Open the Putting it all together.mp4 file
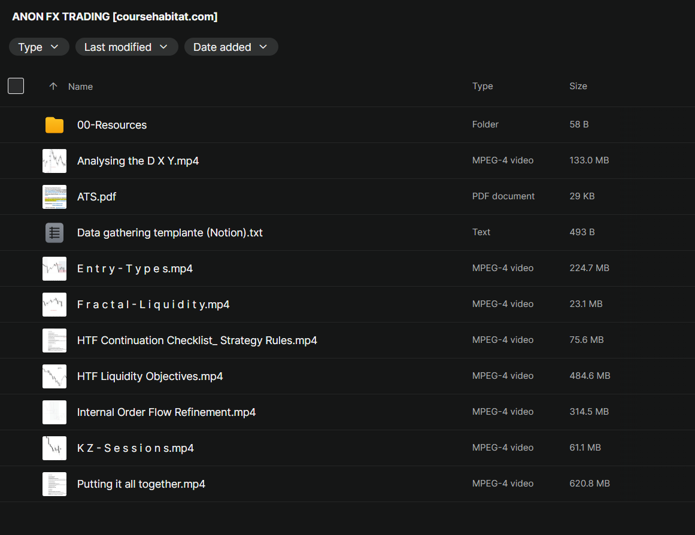 [x=141, y=484]
